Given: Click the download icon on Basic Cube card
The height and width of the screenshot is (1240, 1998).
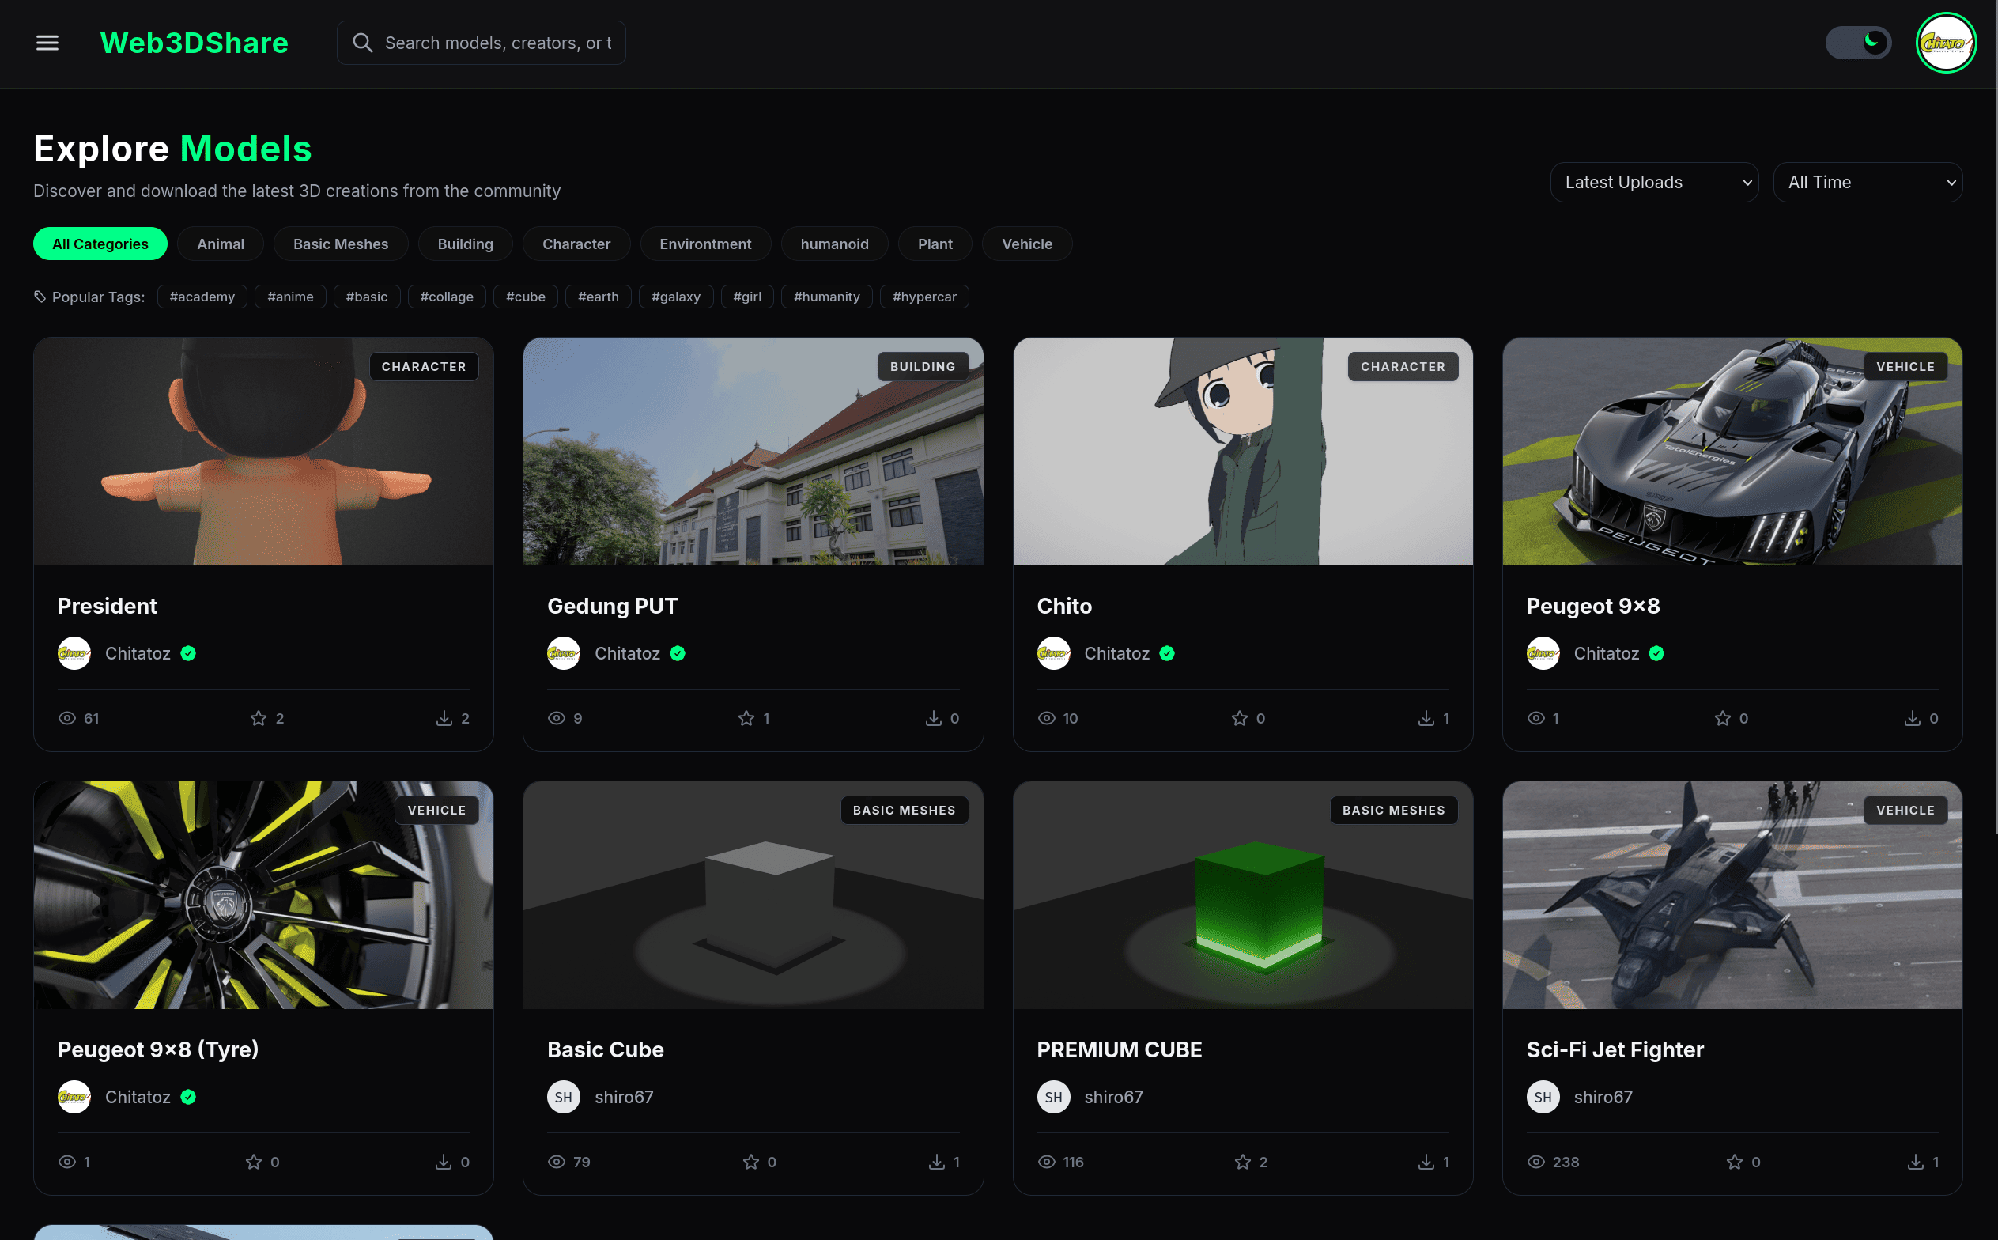Looking at the screenshot, I should pyautogui.click(x=936, y=1162).
